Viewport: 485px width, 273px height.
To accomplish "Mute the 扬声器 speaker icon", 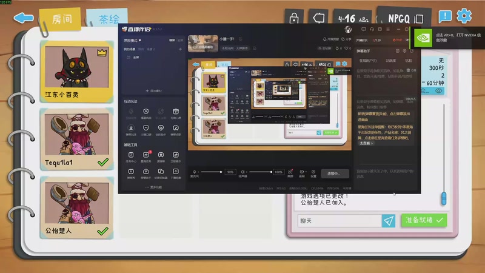I will [x=242, y=172].
